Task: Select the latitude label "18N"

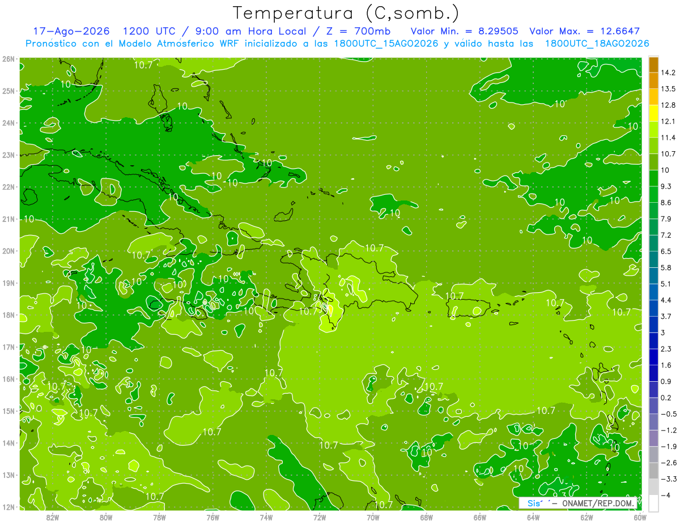Action: pos(8,315)
